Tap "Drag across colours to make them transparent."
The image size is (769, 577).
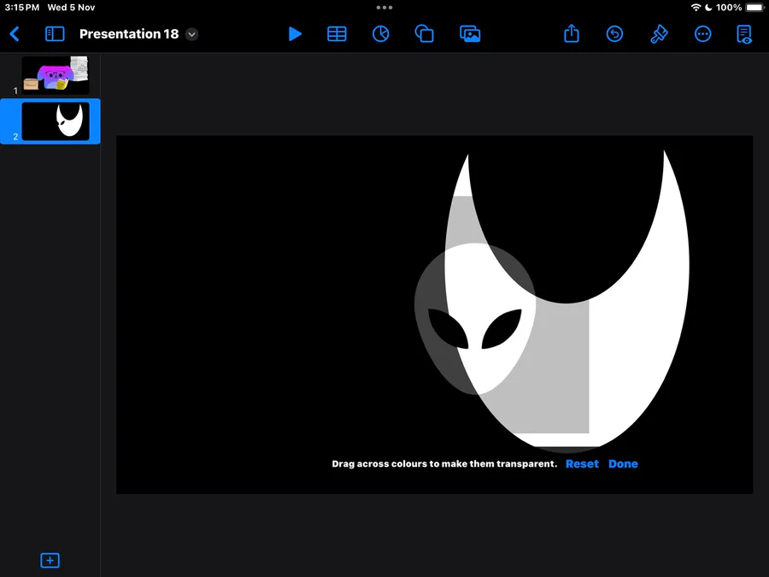[x=444, y=463]
